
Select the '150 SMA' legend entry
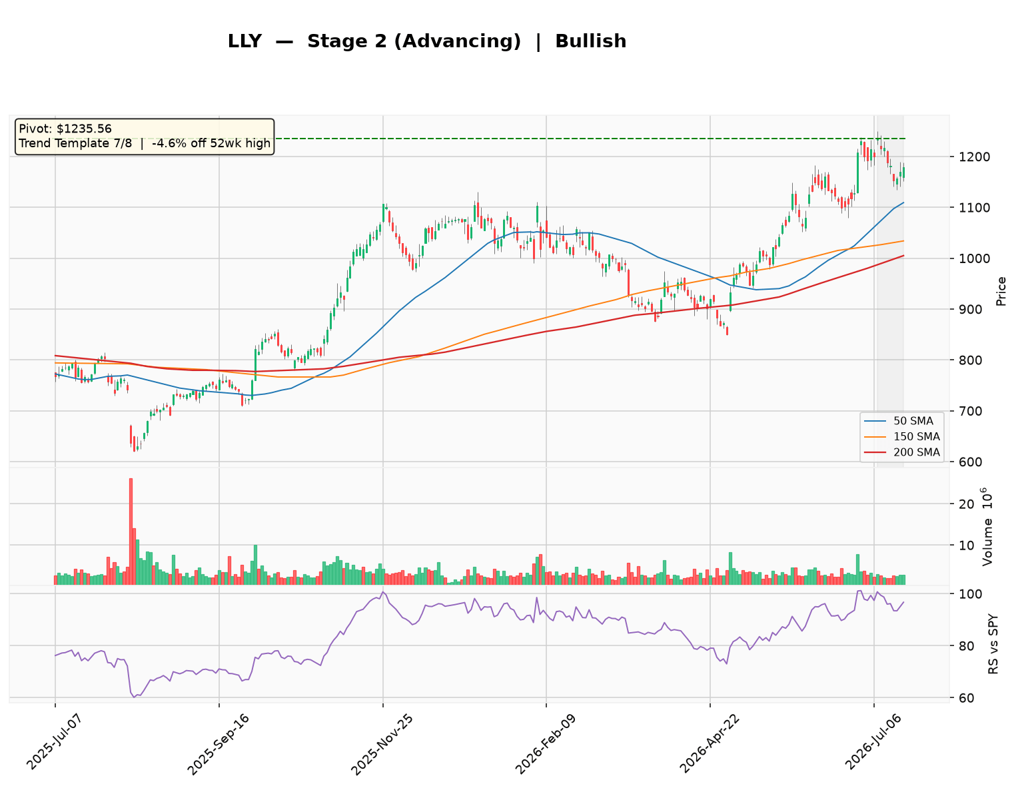click(903, 437)
